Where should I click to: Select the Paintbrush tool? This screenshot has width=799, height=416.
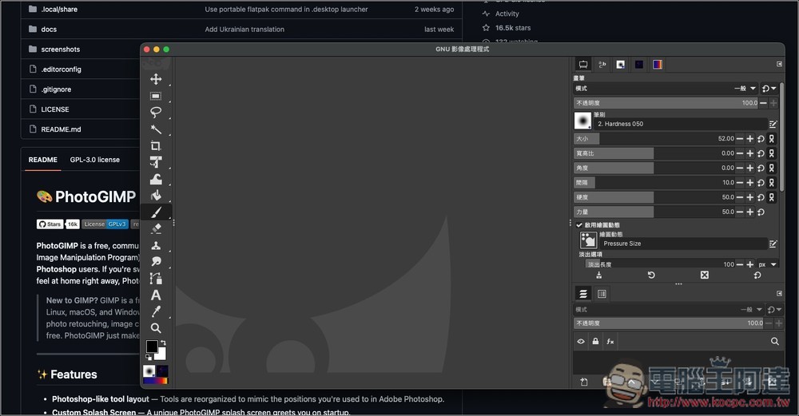pos(156,212)
